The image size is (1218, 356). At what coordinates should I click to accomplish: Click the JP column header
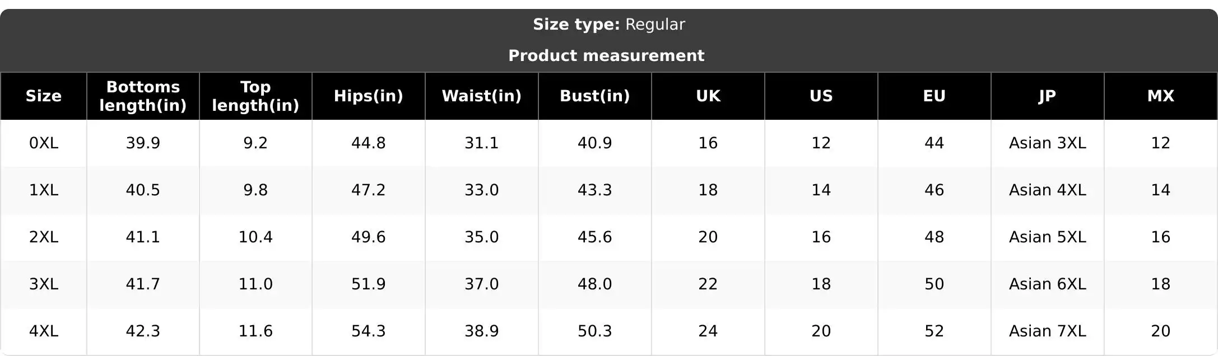pyautogui.click(x=1048, y=96)
